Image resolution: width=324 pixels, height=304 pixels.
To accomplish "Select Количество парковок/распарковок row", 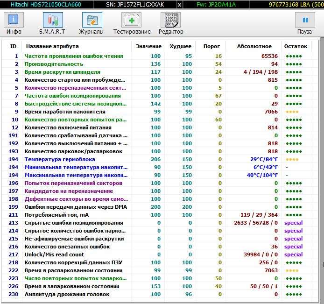I will (x=159, y=151).
